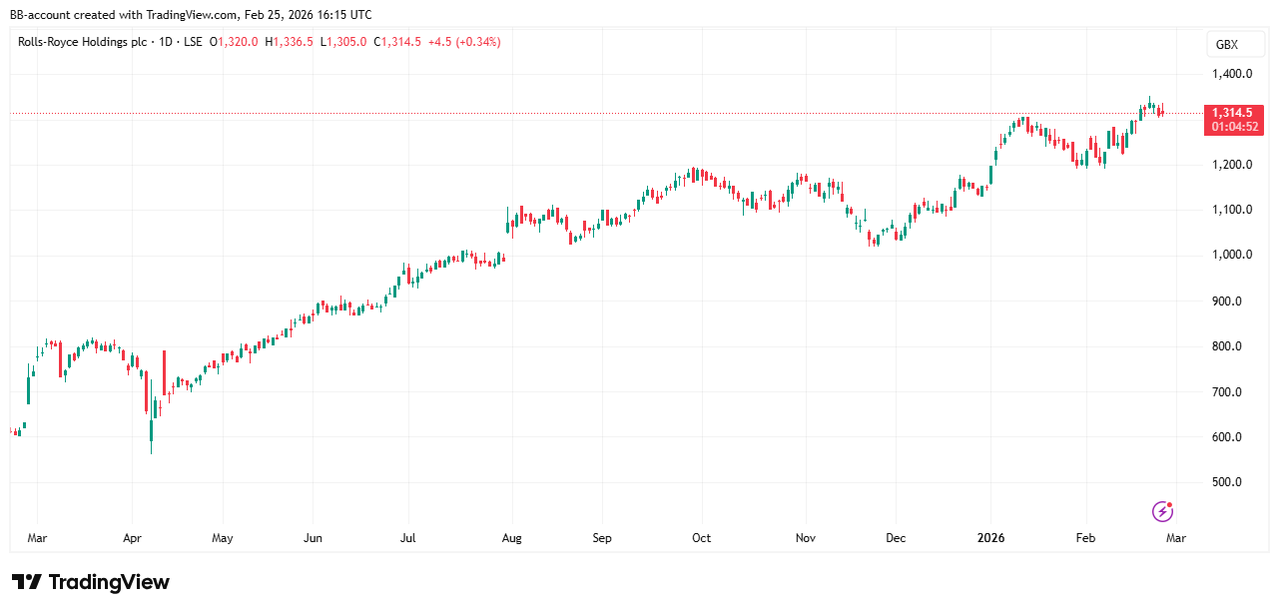Click the Oct label on time axis
The height and width of the screenshot is (612, 1279).
701,538
